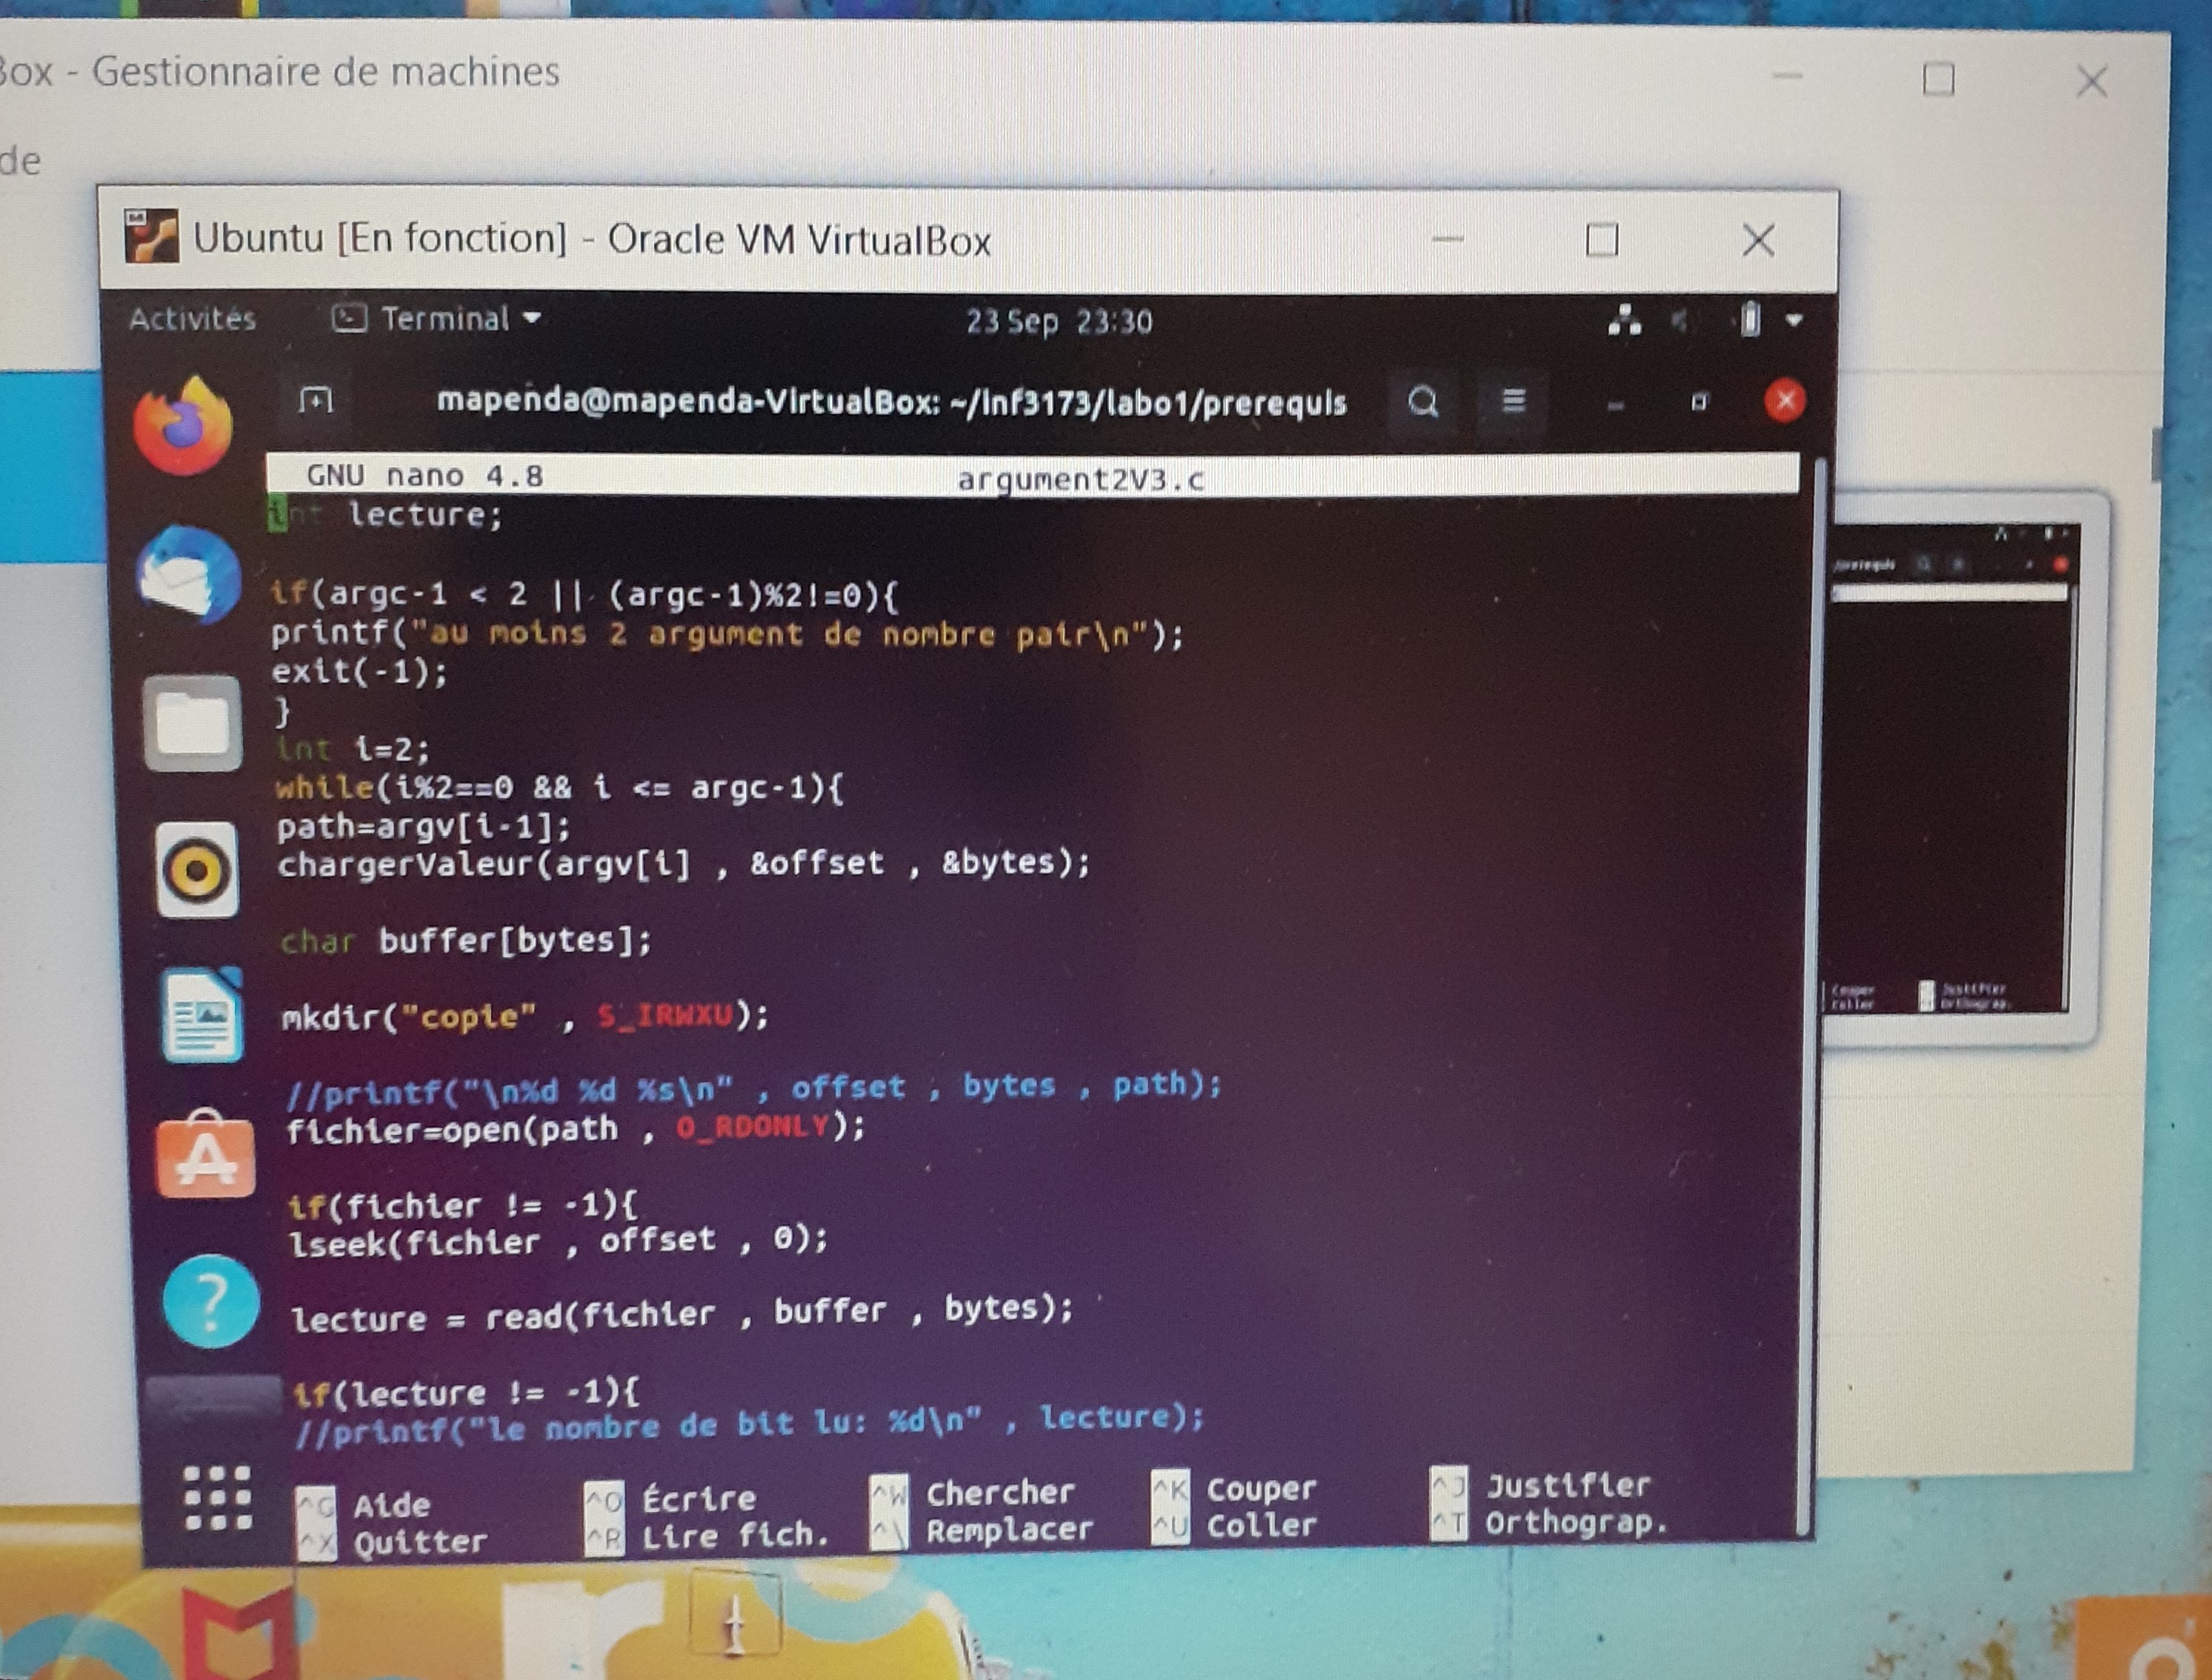Click the 23 Sep 23:30 clock
This screenshot has height=1680, width=2212.
coord(1059,321)
